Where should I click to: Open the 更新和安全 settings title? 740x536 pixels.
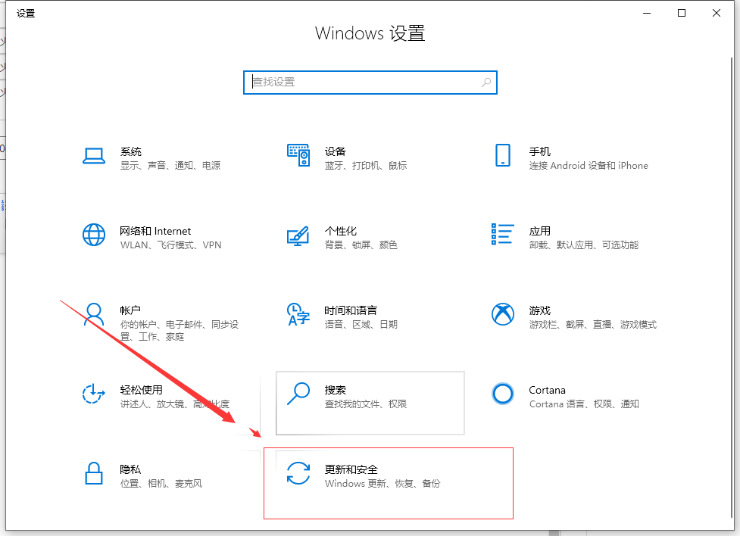click(351, 469)
